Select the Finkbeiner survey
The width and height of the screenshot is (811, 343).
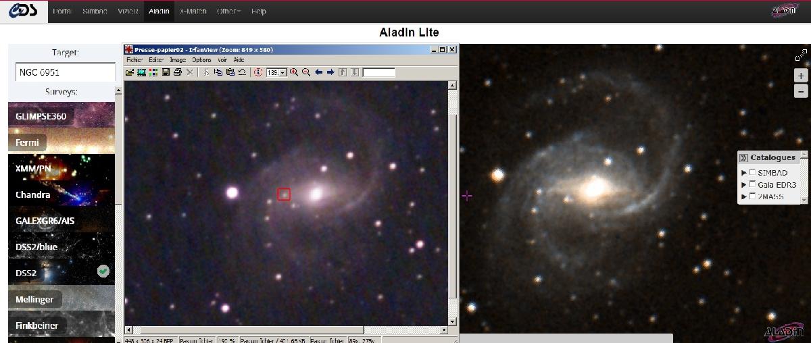[62, 325]
